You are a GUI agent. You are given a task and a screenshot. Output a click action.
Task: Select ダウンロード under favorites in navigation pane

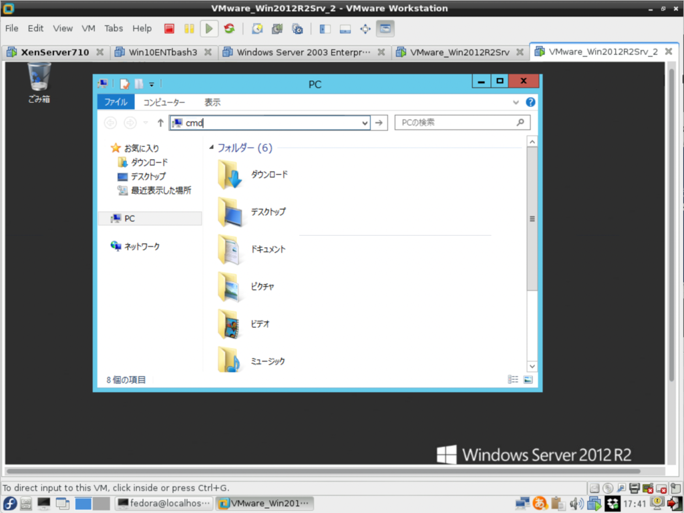[x=143, y=162]
